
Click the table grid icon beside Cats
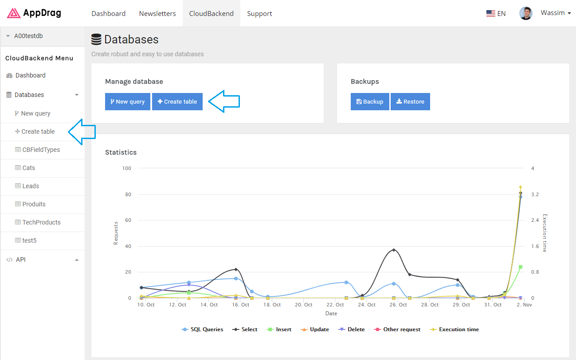pos(18,168)
